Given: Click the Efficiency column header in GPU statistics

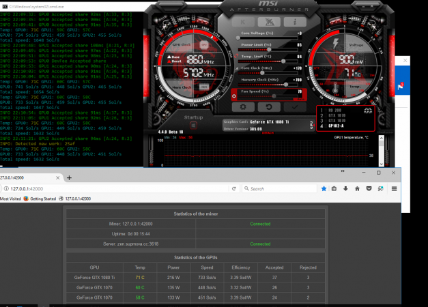Looking at the screenshot, I should pos(241,267).
